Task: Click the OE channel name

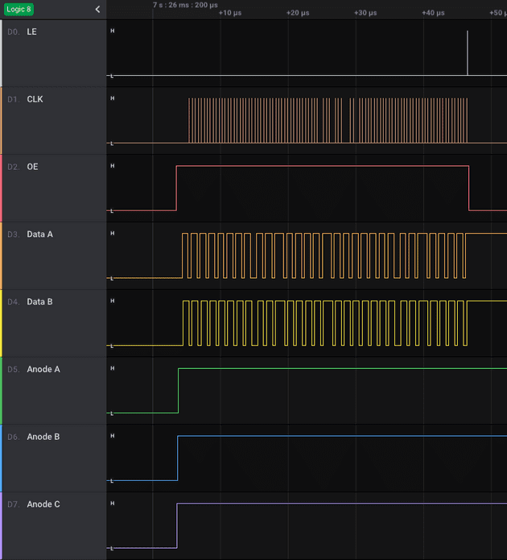Action: (x=32, y=167)
